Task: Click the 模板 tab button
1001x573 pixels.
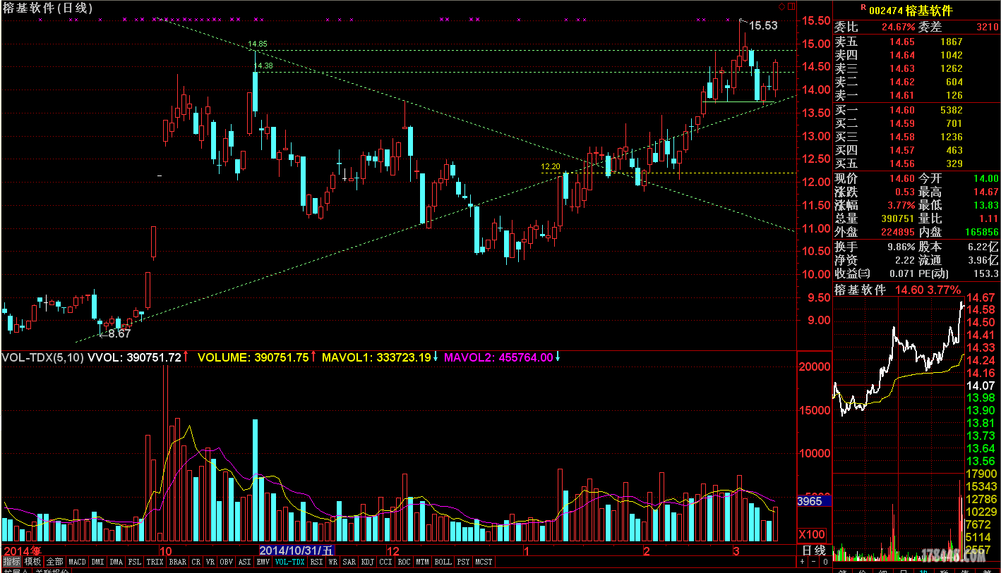Action: coord(33,562)
